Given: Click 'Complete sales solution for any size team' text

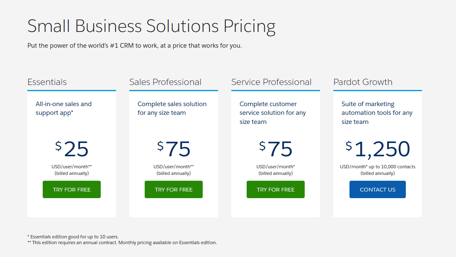Looking at the screenshot, I should pos(172,109).
